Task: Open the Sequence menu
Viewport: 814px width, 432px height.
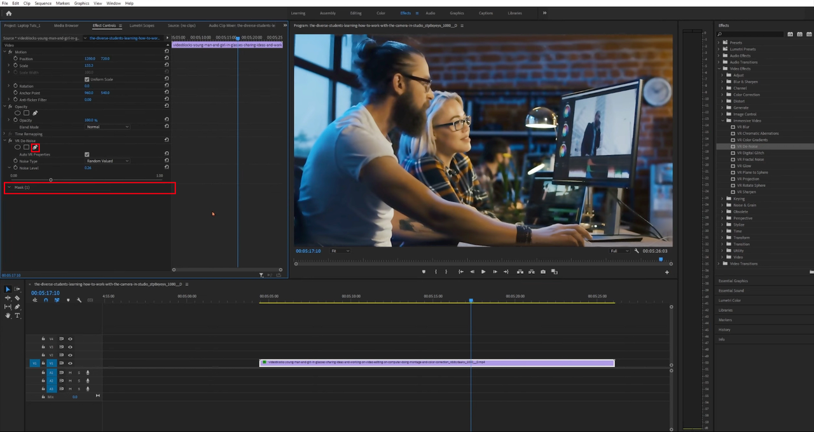Action: (43, 3)
